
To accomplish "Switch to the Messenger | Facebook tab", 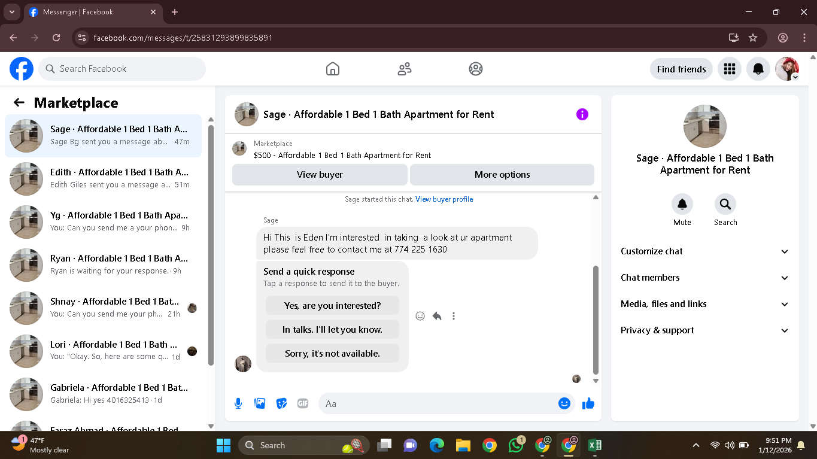I will click(x=92, y=12).
